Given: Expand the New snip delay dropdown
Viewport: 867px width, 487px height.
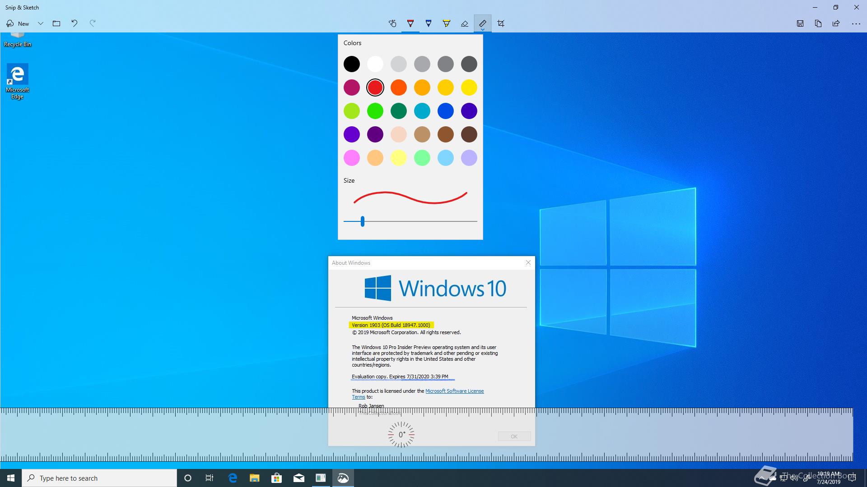Looking at the screenshot, I should point(41,23).
